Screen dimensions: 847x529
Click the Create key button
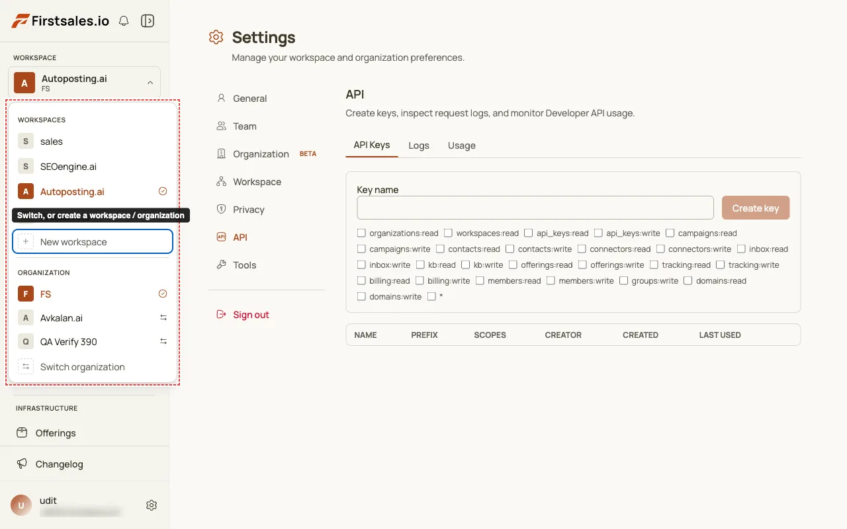tap(756, 208)
